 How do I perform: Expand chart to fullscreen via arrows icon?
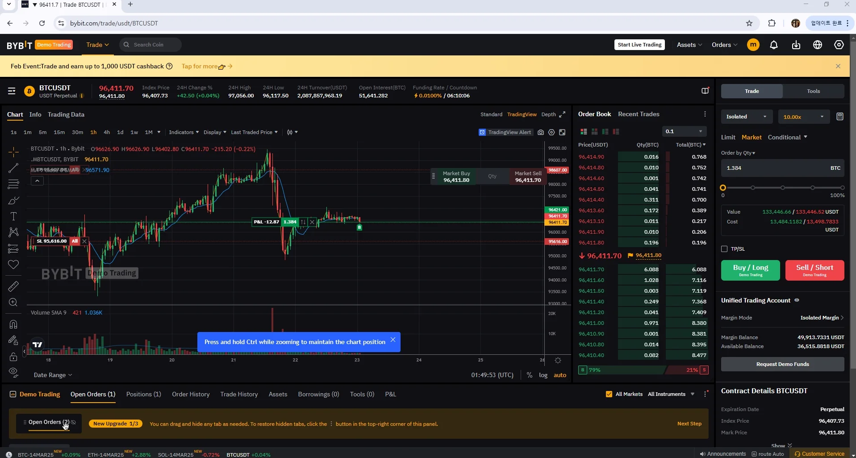(562, 114)
